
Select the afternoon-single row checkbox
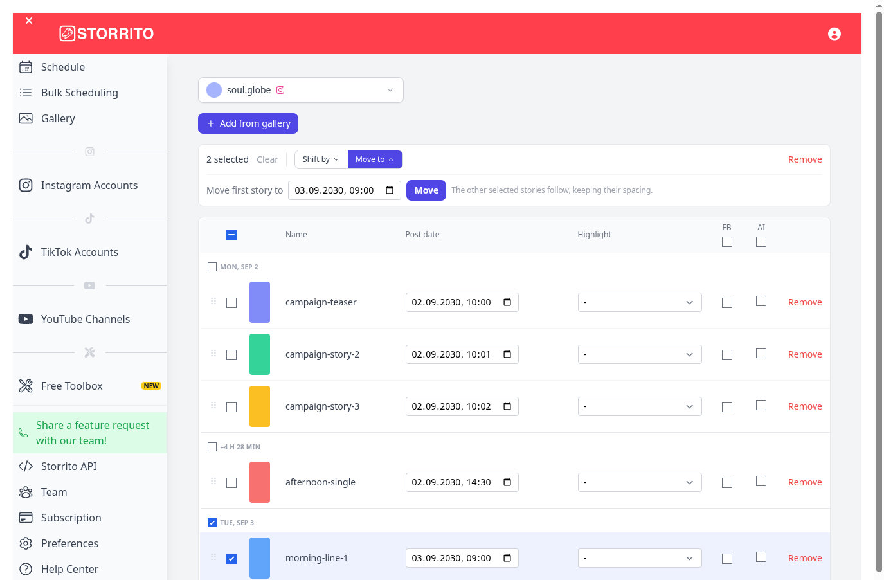point(231,483)
